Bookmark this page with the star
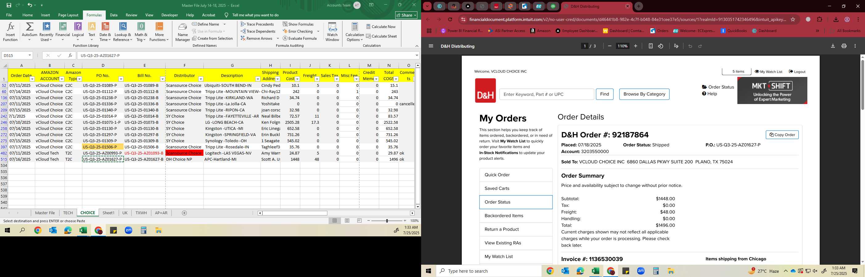This screenshot has width=865, height=277. (x=793, y=19)
